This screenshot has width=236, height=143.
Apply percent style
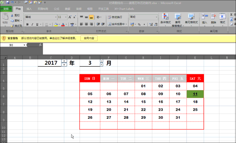click(x=139, y=24)
